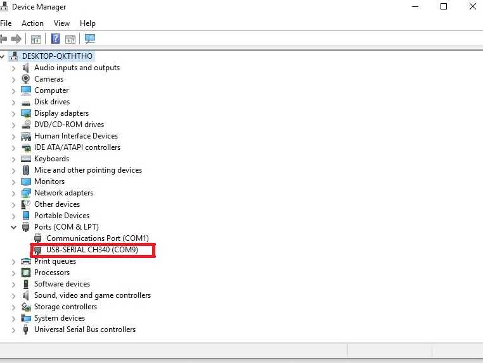Select the Storage controllers label
Screen dimensions: 483x363
click(66, 307)
